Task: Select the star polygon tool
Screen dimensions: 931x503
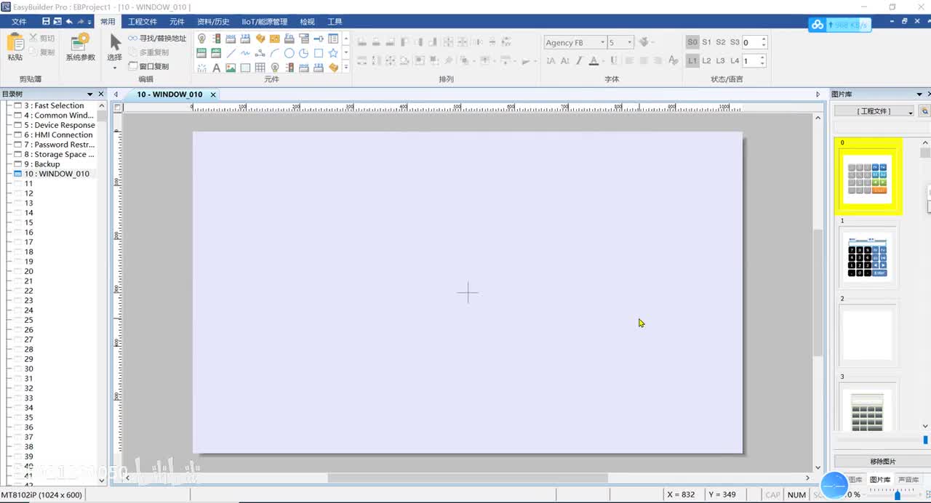Action: [333, 53]
